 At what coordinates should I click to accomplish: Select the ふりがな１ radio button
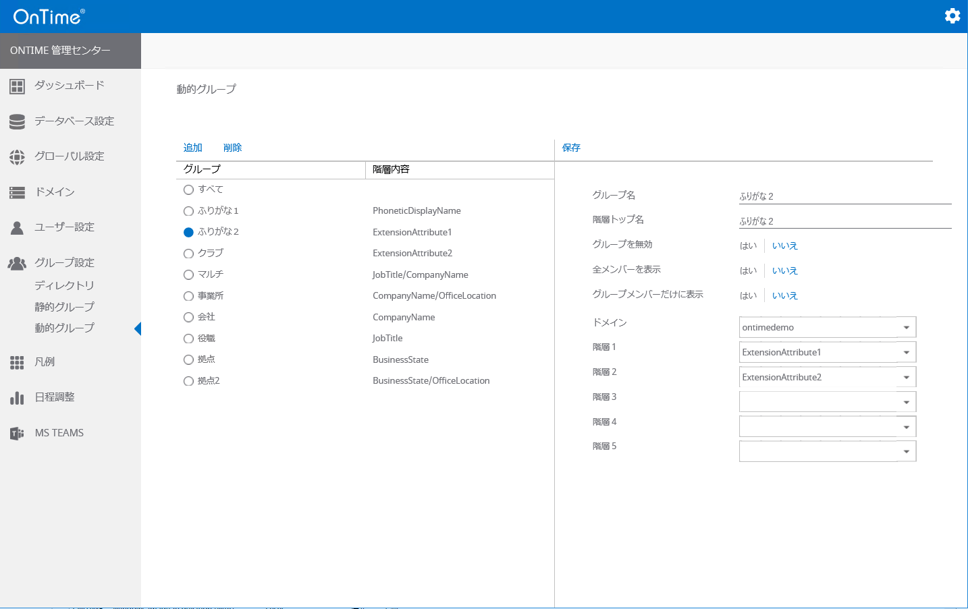(x=189, y=211)
